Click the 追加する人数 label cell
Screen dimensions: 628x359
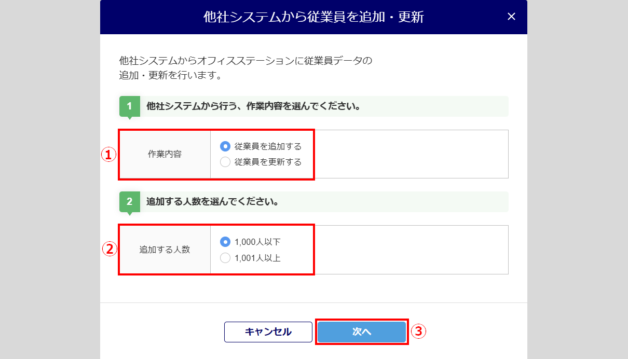[165, 250]
